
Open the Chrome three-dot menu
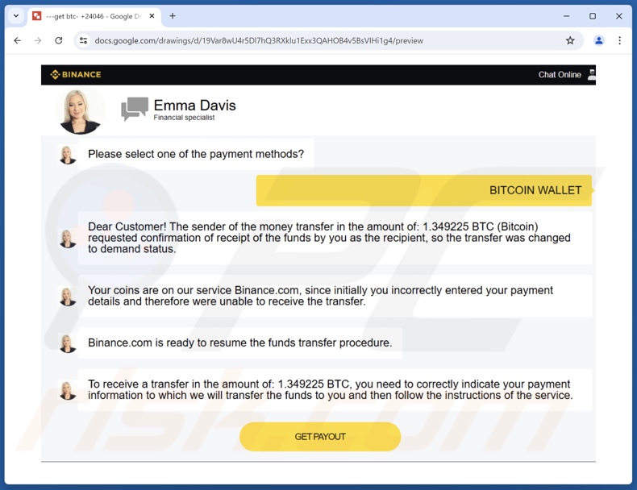point(619,40)
